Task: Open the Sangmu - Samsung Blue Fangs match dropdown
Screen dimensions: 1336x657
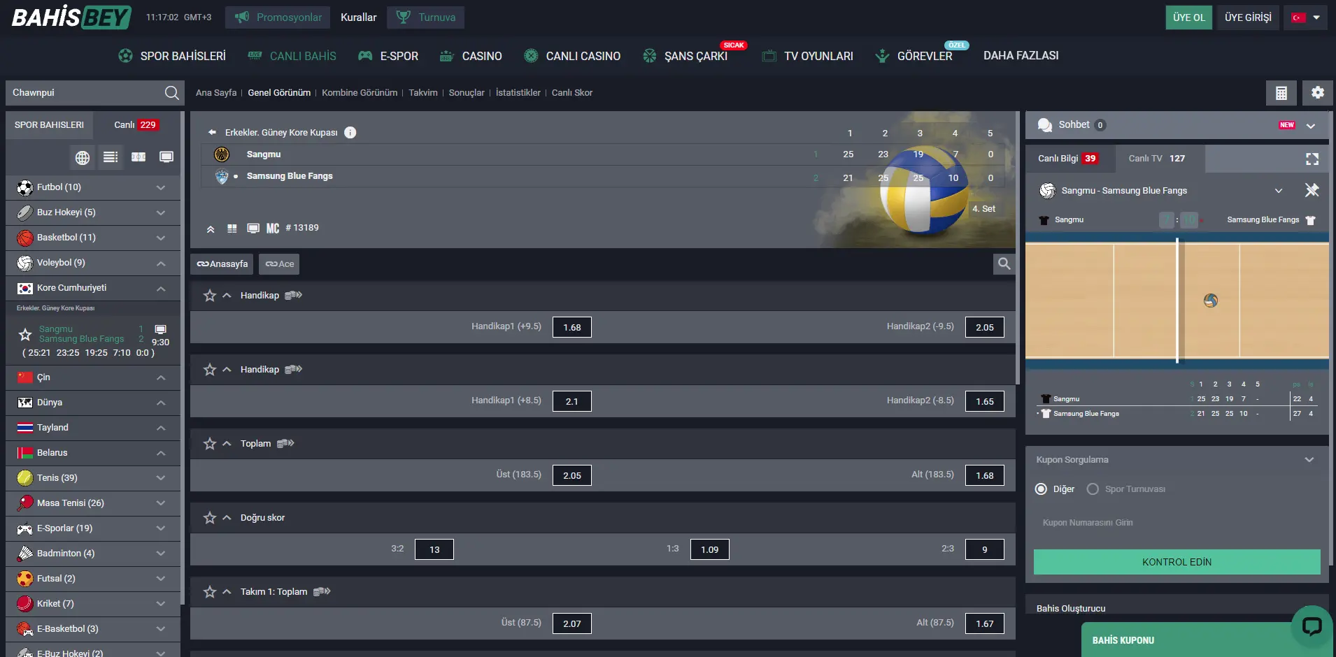Action: pos(1279,191)
